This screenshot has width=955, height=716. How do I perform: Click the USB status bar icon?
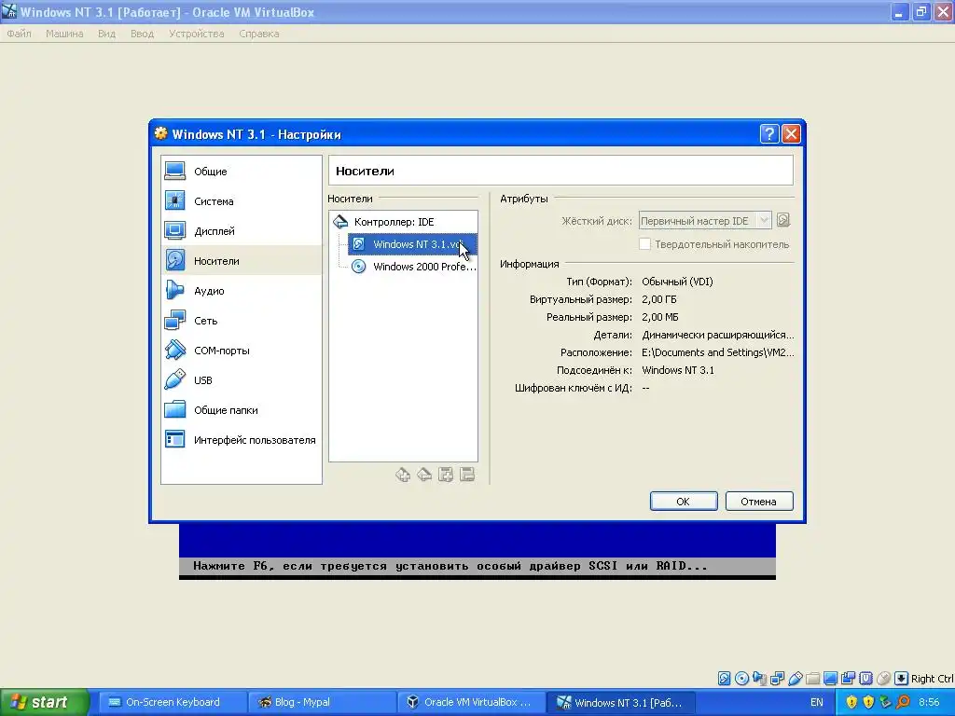pos(795,679)
